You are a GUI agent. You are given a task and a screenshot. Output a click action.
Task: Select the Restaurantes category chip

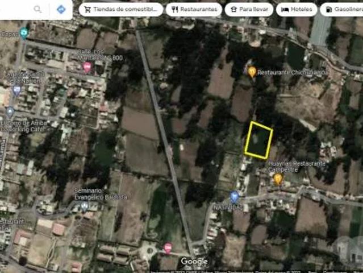tap(194, 10)
